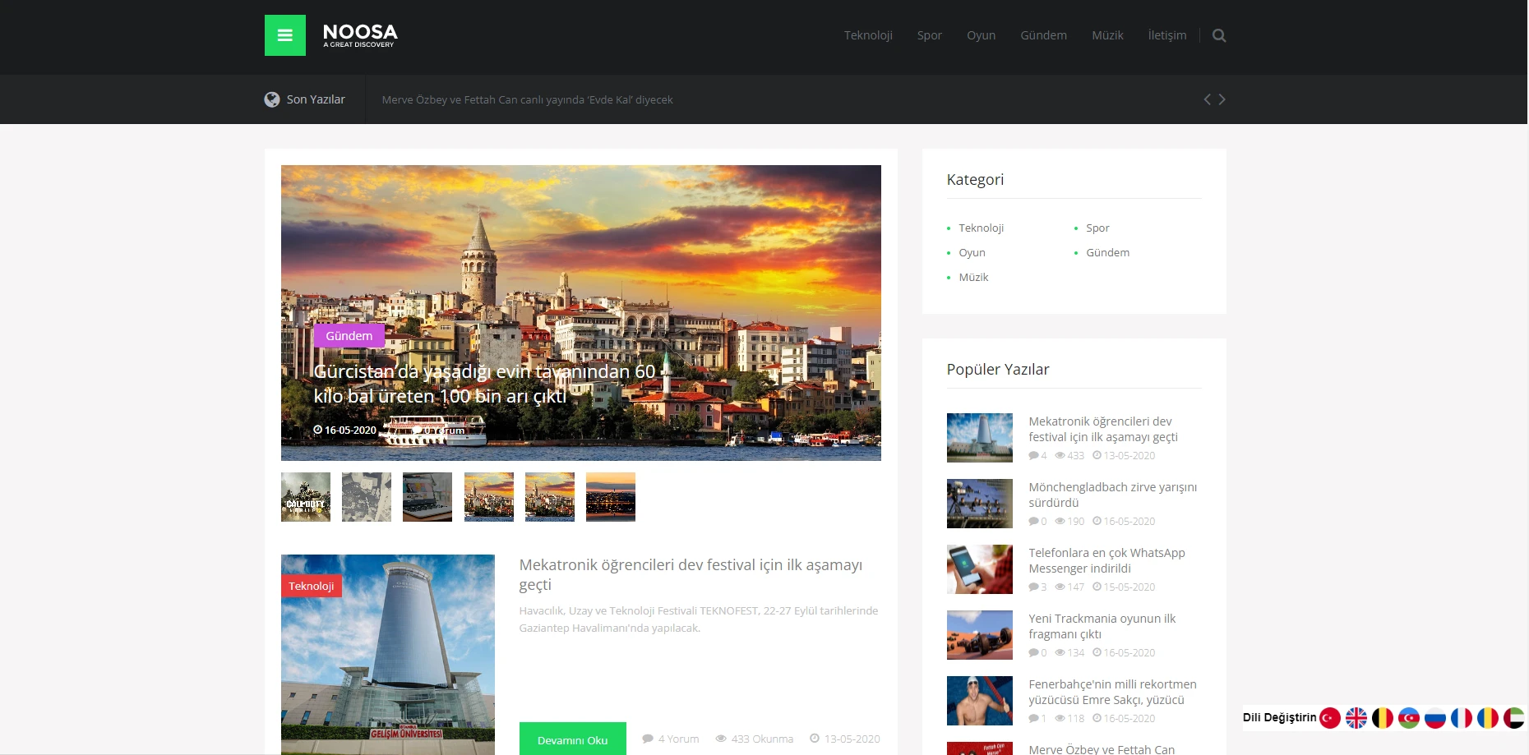Click the globe icon beside Son Yazılar
1529x755 pixels.
pos(272,99)
